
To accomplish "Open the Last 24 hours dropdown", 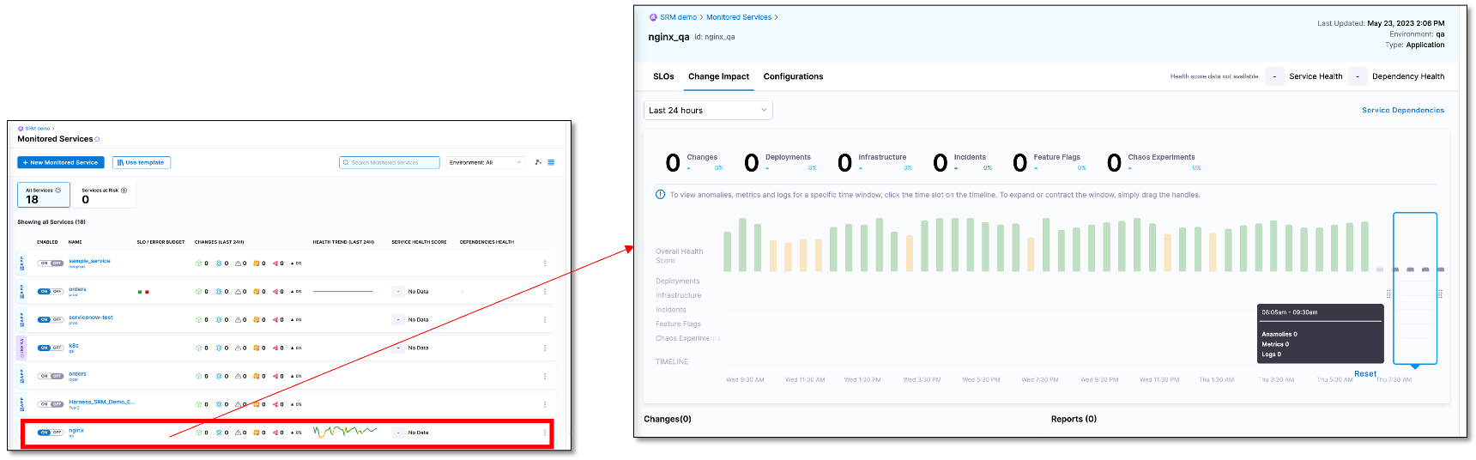I will click(x=708, y=111).
